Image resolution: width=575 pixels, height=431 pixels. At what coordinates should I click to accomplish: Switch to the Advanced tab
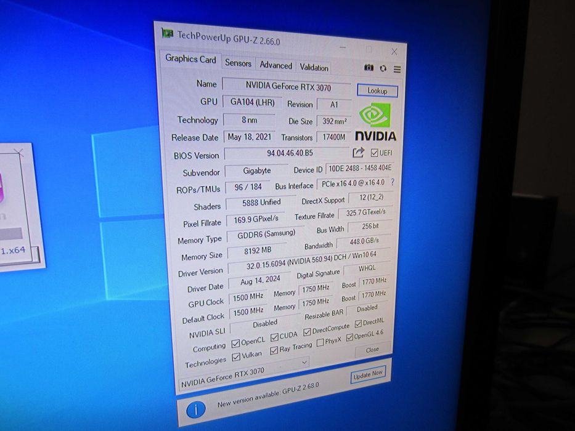click(275, 65)
